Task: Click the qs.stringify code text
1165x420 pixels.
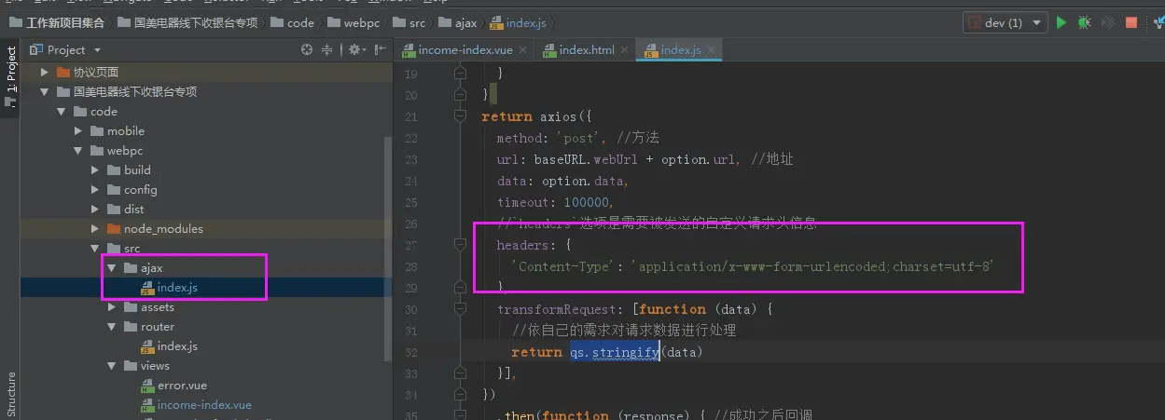Action: [x=615, y=352]
